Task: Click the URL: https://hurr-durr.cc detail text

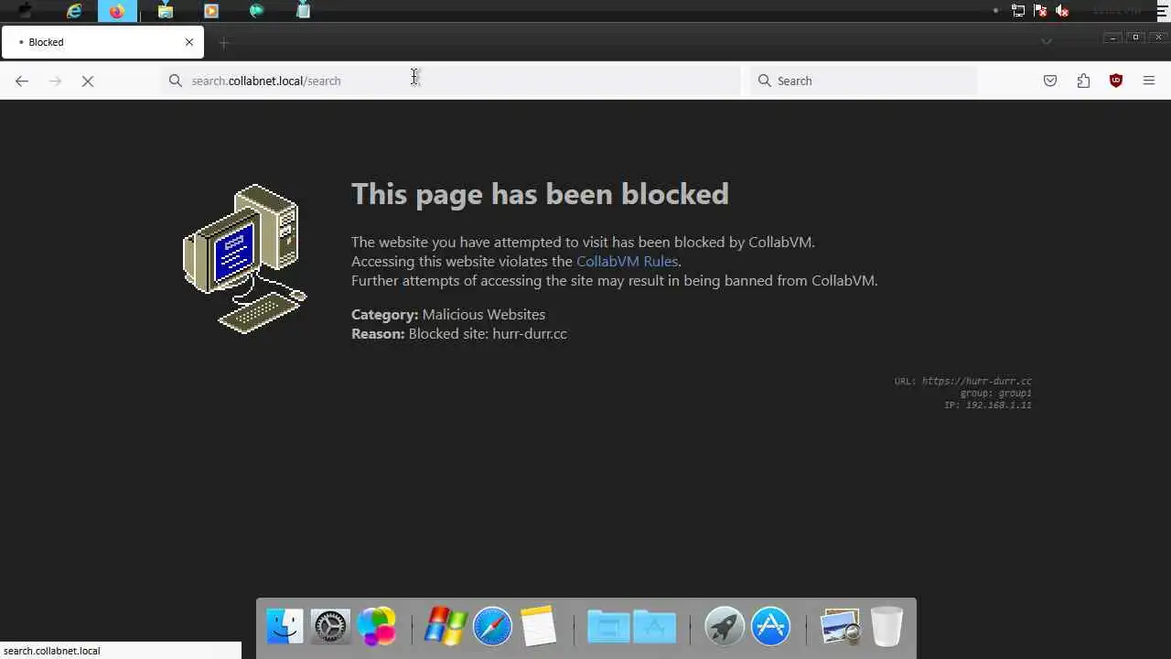Action: pos(963,381)
